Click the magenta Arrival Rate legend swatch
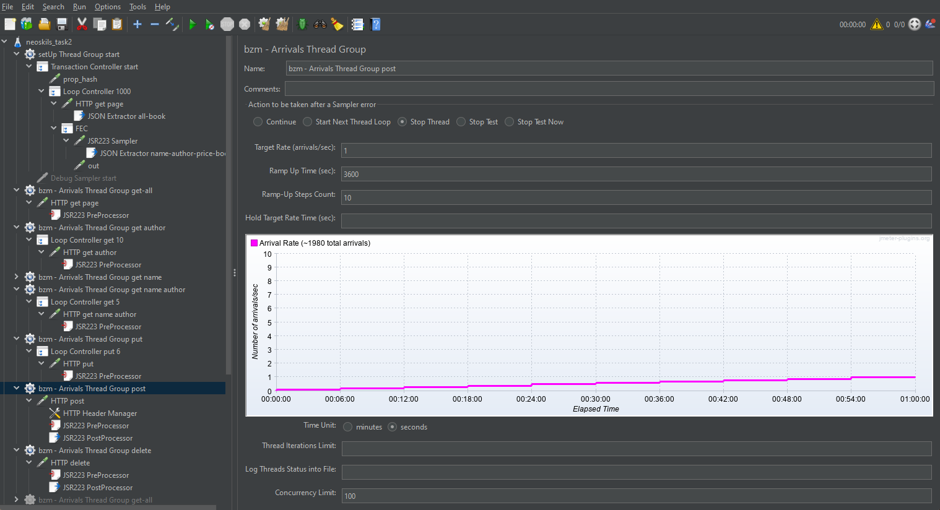 point(254,243)
